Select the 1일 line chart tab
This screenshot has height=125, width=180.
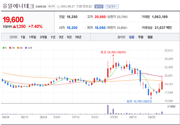point(23,37)
